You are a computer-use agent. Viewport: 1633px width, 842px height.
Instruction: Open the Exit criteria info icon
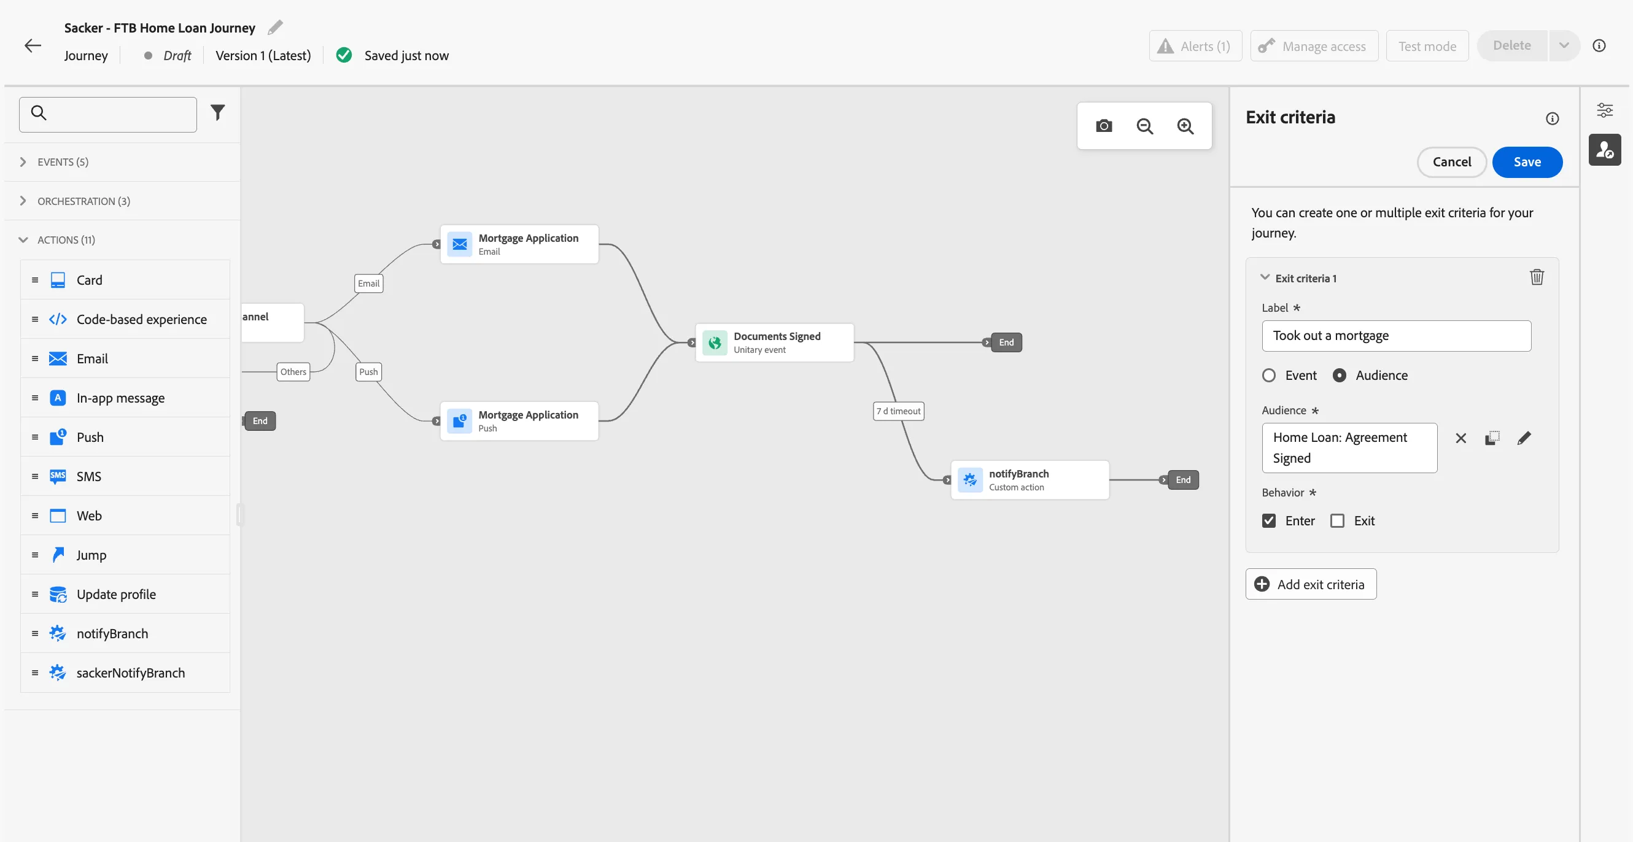[x=1552, y=118]
